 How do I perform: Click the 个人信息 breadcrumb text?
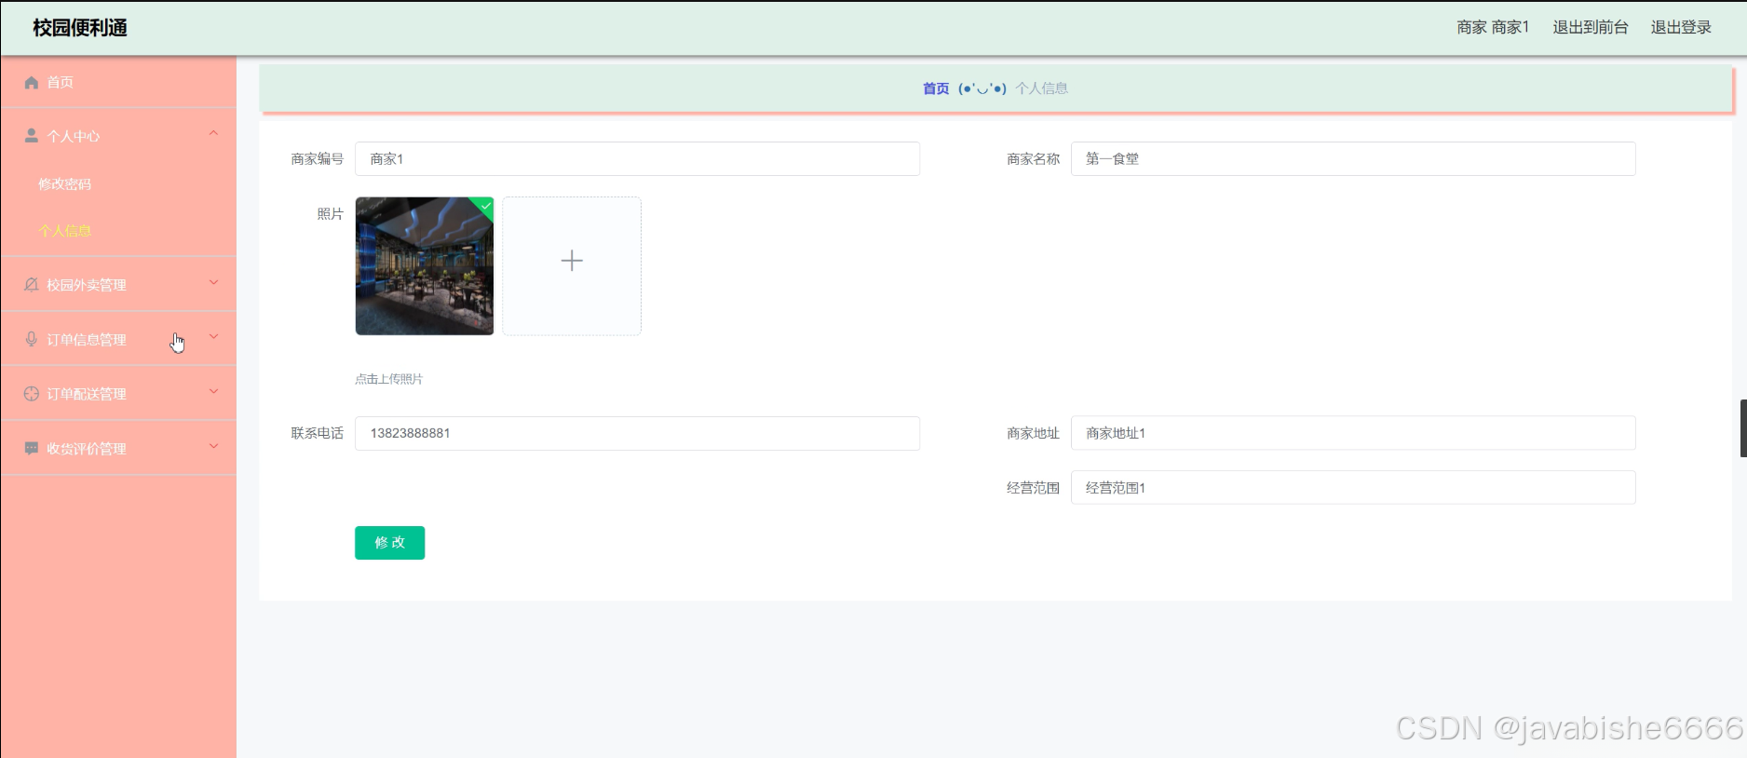(x=1041, y=88)
